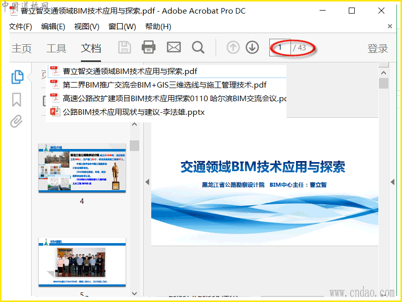The image size is (402, 302).
Task: Open the attachments paperclip panel
Action: [x=17, y=121]
